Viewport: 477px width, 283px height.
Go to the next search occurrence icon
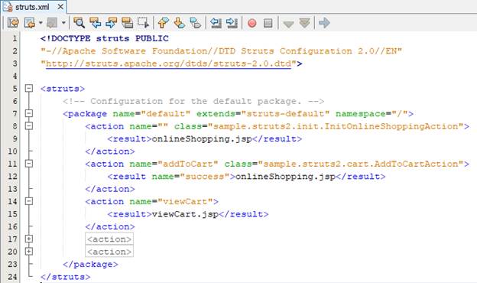[x=112, y=23]
